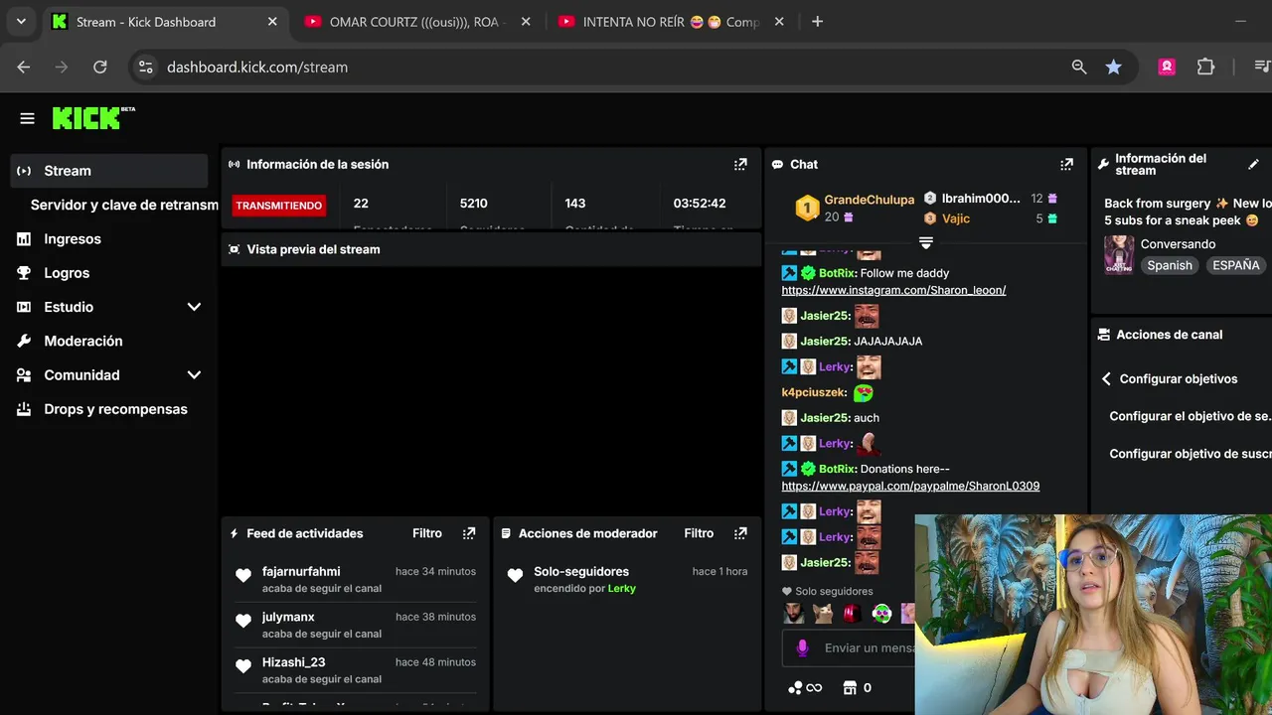Reload the page
1272x715 pixels.
[100, 68]
